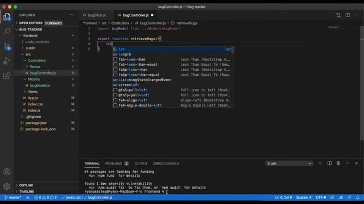Open the terminal shell selector dropdown
Image resolution: width=364 pixels, height=204 pixels.
point(289,164)
